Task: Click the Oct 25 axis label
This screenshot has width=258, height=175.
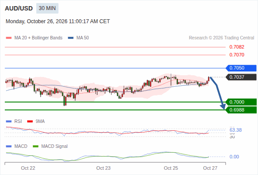Action: [x=171, y=168]
